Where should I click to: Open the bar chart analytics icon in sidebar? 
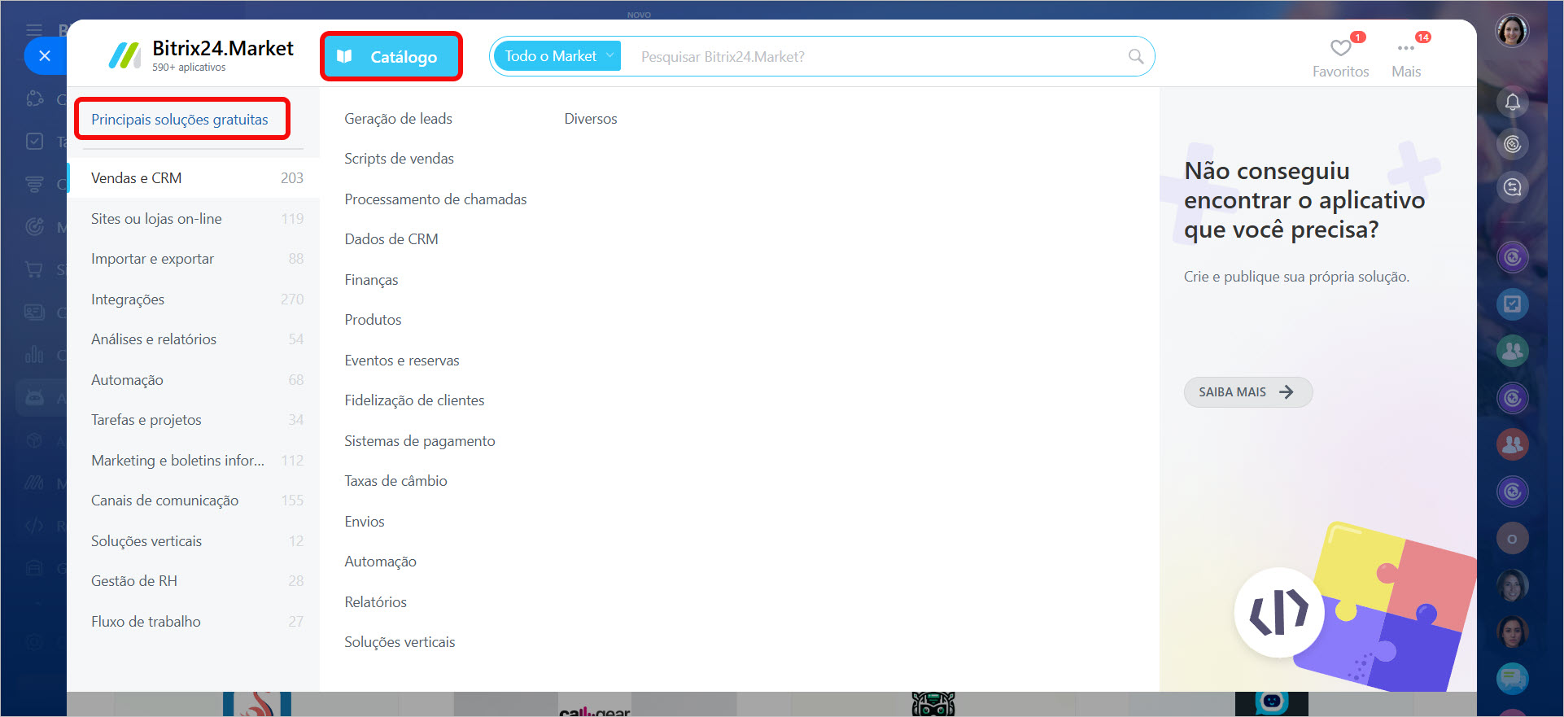pos(34,354)
